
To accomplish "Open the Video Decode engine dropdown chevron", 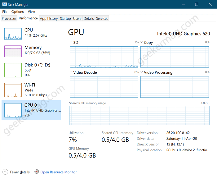I will pyautogui.click(x=71, y=72).
